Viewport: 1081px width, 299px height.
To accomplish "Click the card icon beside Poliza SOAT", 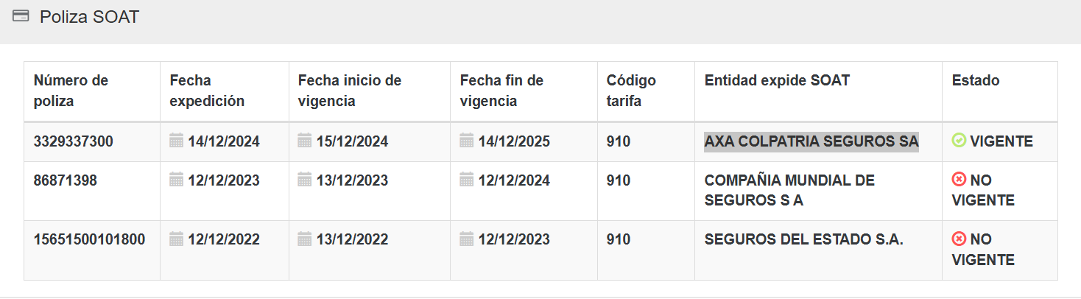I will [x=21, y=16].
